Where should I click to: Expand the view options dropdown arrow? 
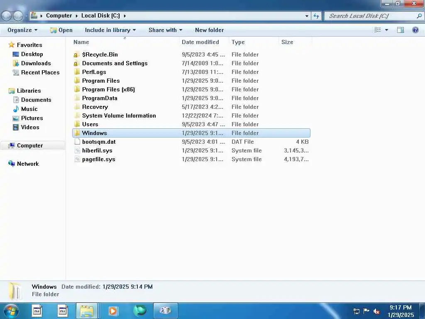(386, 30)
